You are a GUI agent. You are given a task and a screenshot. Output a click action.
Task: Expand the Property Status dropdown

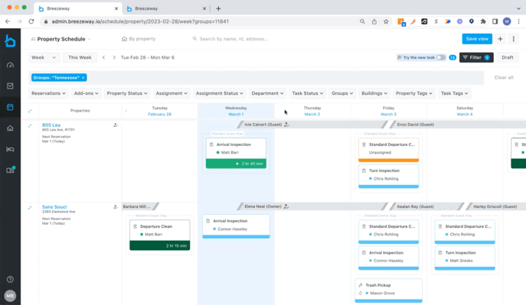(127, 93)
